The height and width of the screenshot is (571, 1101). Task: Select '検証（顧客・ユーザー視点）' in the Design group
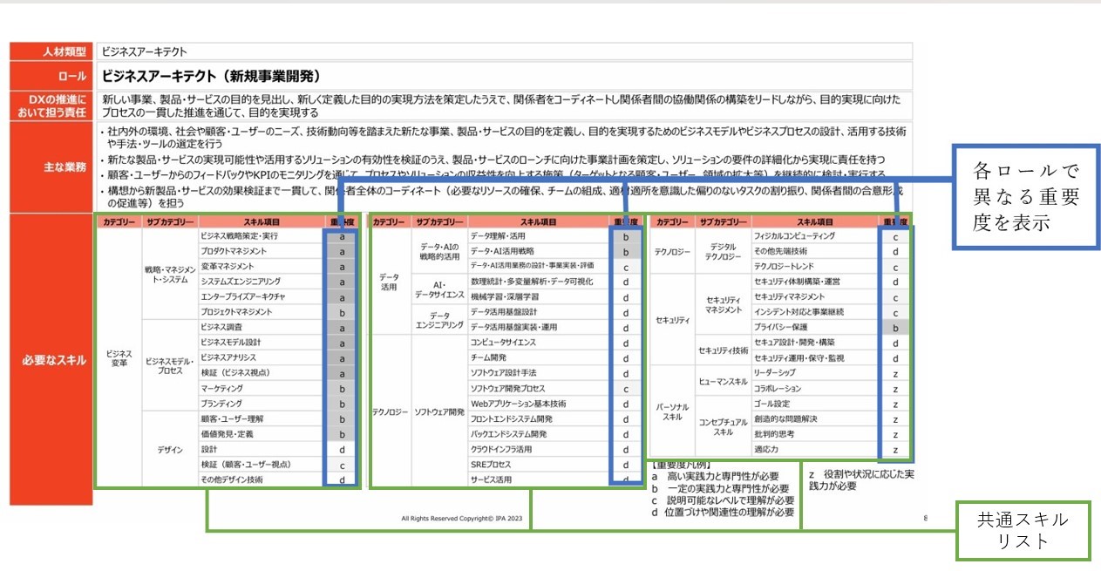[x=245, y=465]
